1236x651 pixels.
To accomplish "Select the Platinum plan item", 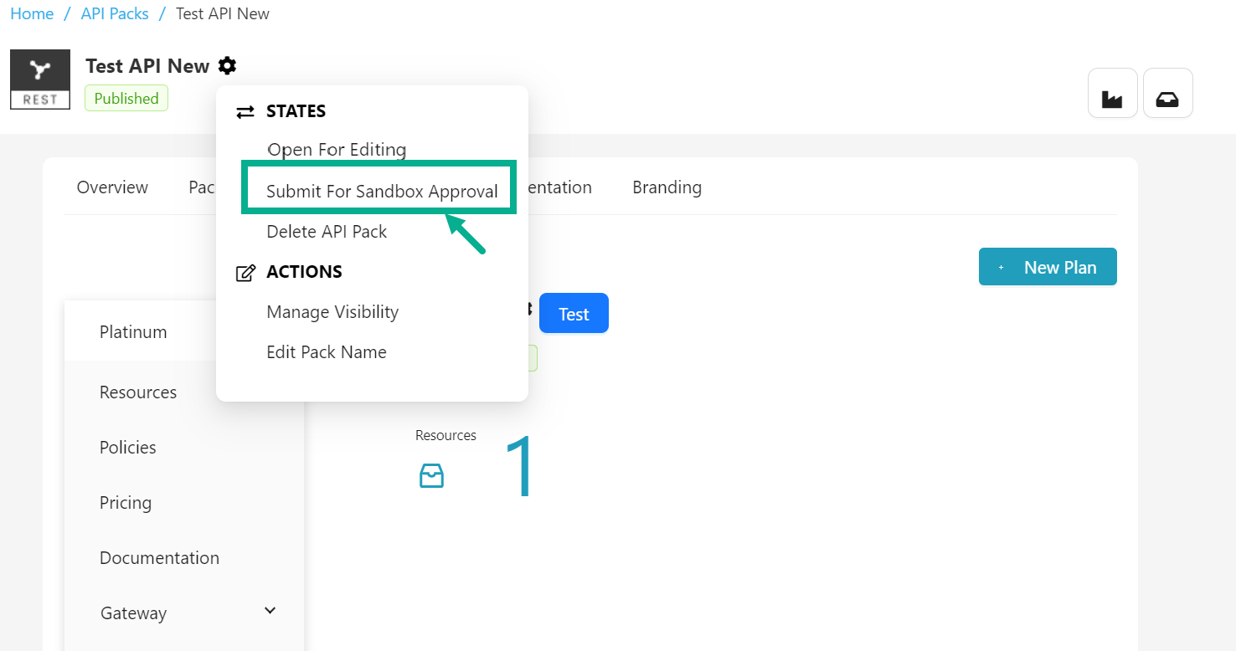I will (133, 332).
